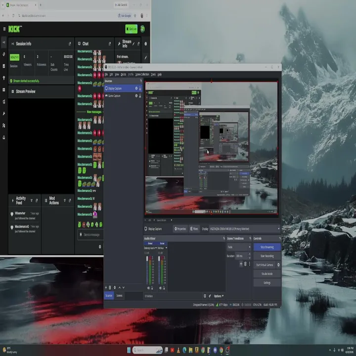
Task: Click Stop Streaming in OBS Controls
Action: point(267,247)
